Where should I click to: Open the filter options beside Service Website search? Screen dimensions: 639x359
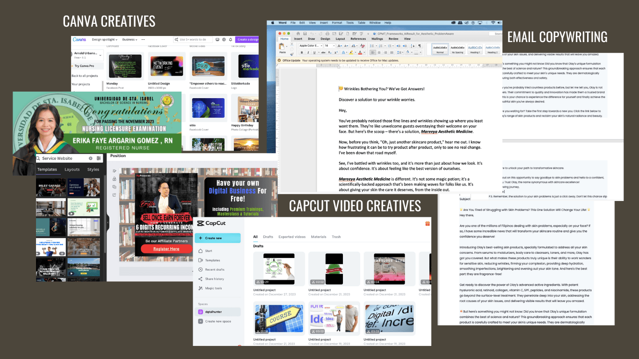tap(99, 158)
